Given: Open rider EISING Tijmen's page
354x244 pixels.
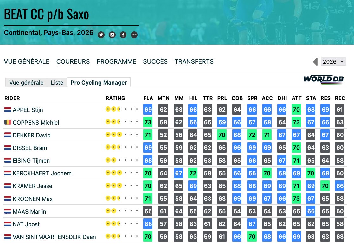Looking at the screenshot, I should [x=31, y=160].
